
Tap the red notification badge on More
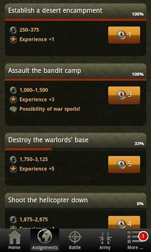(143, 236)
